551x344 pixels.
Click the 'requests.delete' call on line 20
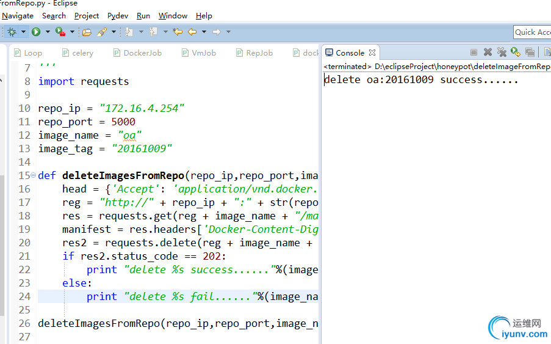pyautogui.click(x=150, y=243)
